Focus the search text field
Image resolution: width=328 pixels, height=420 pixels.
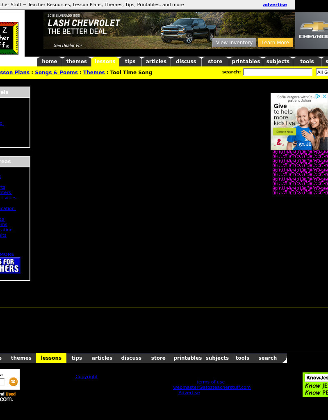click(x=278, y=72)
